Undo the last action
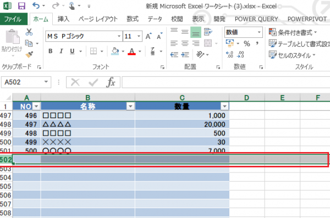The height and width of the screenshot is (218, 330). coord(36,5)
